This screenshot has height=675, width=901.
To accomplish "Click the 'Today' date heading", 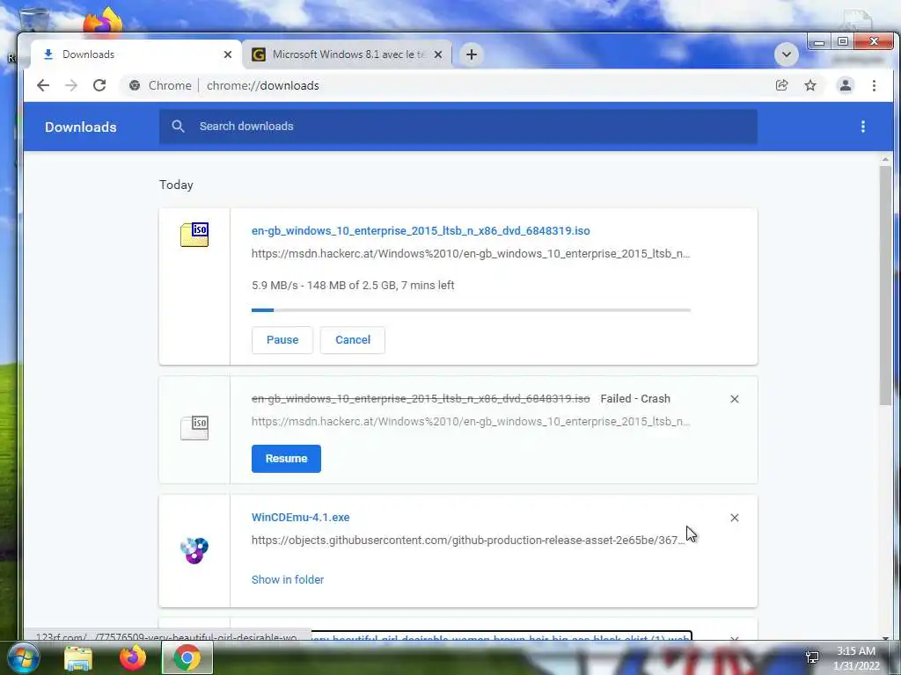I will pyautogui.click(x=176, y=185).
